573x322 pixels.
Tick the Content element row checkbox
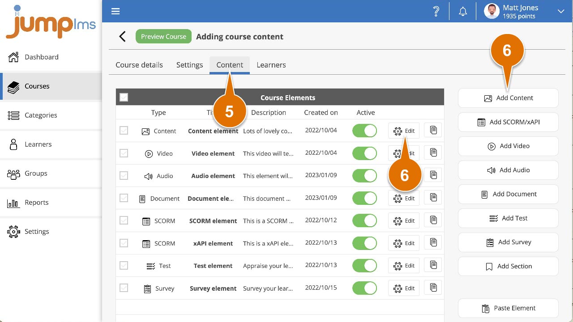124,131
